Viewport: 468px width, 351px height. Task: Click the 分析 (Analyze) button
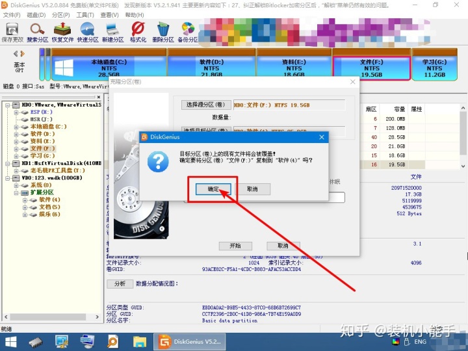pyautogui.click(x=120, y=283)
